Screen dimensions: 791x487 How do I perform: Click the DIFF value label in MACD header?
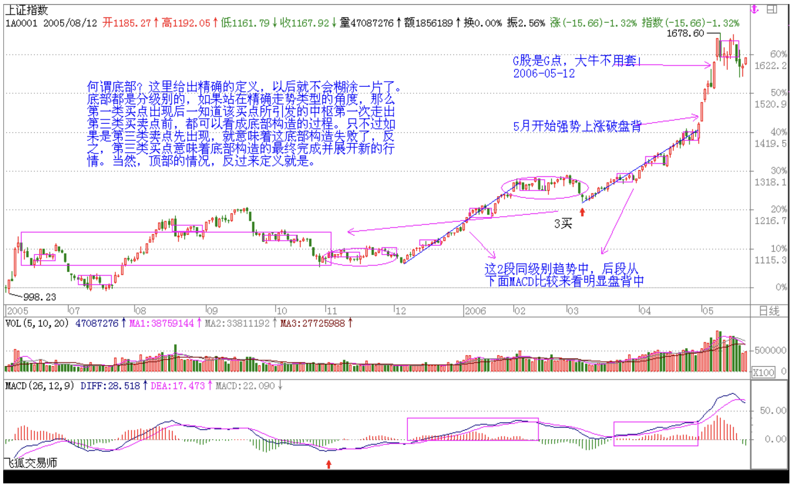pyautogui.click(x=110, y=386)
